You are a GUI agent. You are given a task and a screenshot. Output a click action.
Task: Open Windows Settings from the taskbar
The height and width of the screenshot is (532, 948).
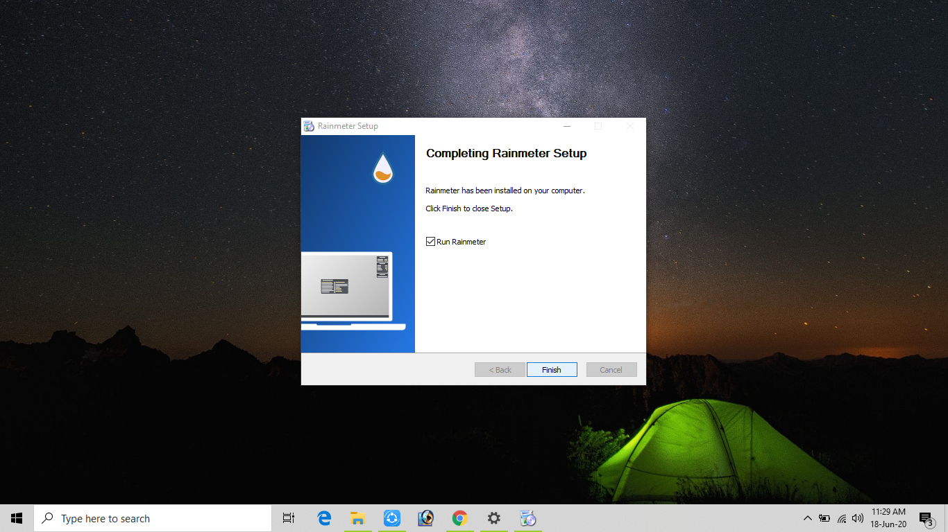point(493,517)
